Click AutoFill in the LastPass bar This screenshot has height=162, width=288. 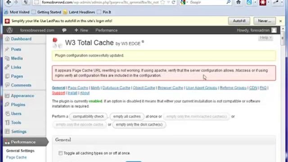[239, 21]
